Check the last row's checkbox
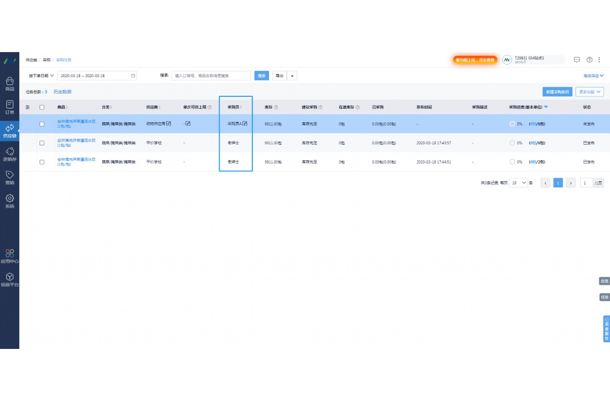 [x=42, y=162]
